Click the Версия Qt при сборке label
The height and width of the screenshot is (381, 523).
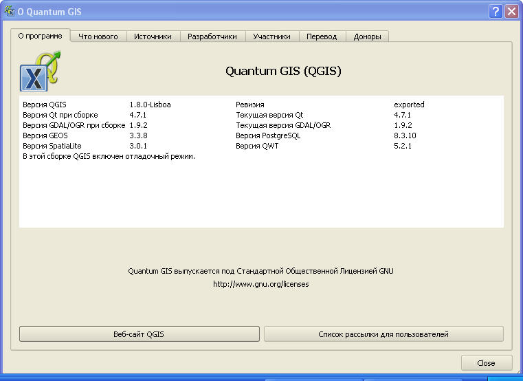click(x=60, y=115)
